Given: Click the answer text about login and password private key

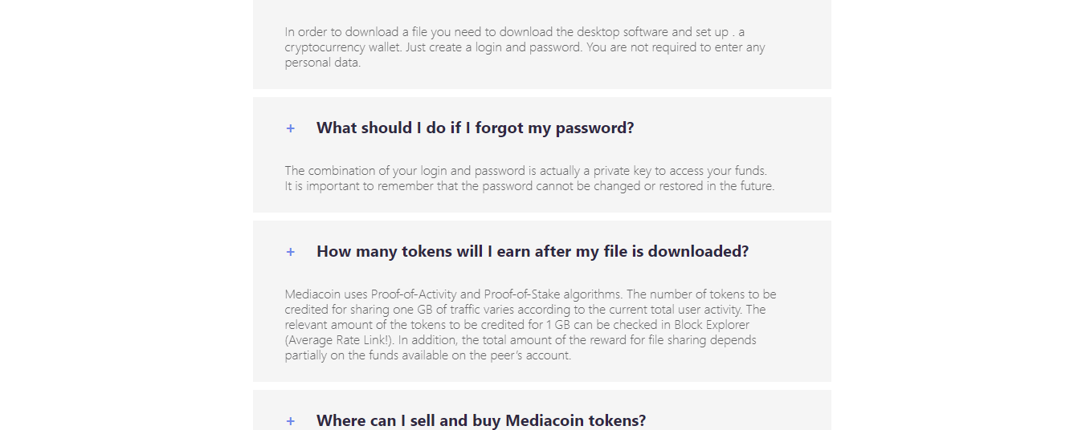Looking at the screenshot, I should click(529, 178).
